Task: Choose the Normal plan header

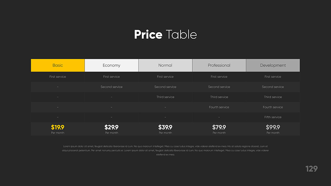Action: [165, 65]
